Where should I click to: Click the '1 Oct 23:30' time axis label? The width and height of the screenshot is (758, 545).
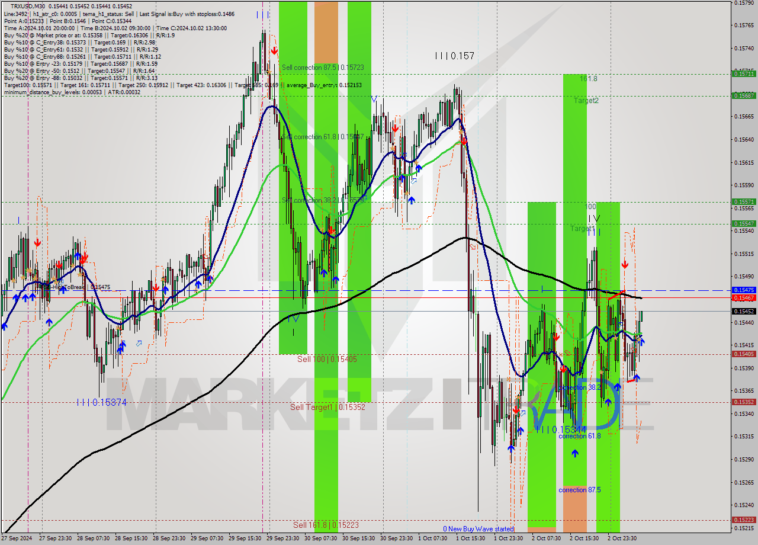point(509,538)
